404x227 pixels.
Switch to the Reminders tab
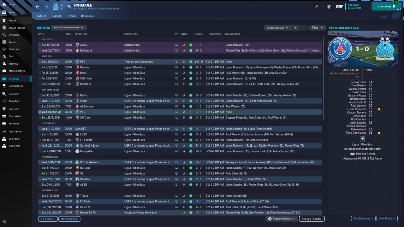(87, 16)
